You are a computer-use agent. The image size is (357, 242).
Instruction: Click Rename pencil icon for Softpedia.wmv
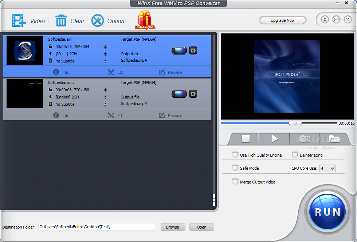point(162,115)
